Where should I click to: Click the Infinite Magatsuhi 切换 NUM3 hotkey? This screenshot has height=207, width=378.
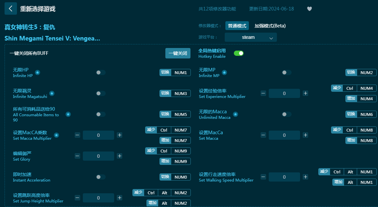[175, 93]
